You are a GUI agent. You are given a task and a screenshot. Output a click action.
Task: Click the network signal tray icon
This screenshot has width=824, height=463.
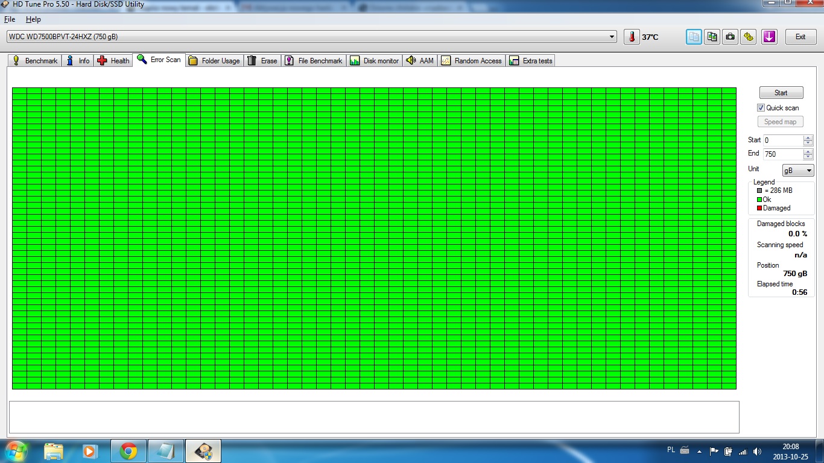[x=743, y=451]
